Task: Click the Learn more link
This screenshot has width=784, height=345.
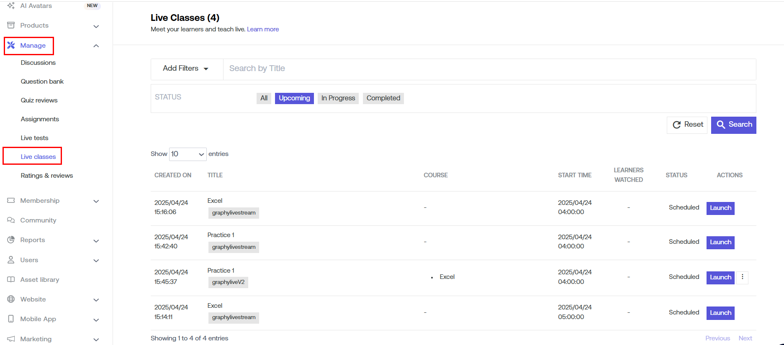Action: 263,29
